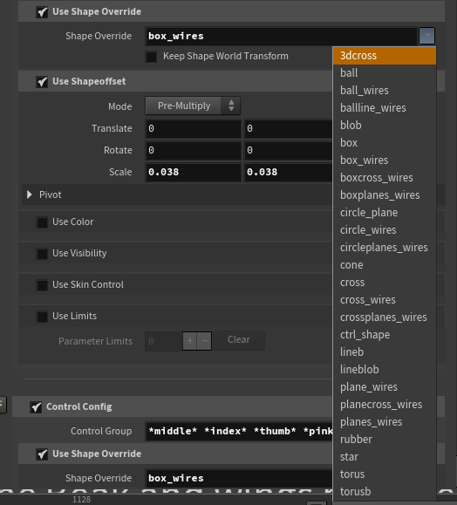Screen dimensions: 457x505
Task: Select boxcross_wires shape option
Action: coord(385,177)
